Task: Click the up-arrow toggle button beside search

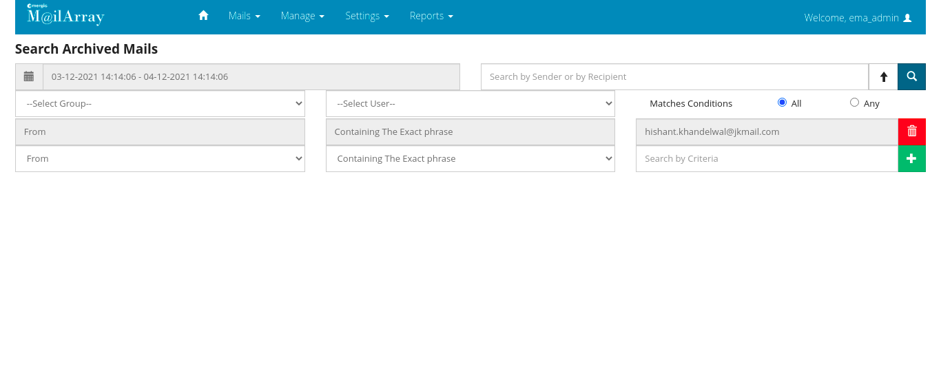Action: [884, 76]
